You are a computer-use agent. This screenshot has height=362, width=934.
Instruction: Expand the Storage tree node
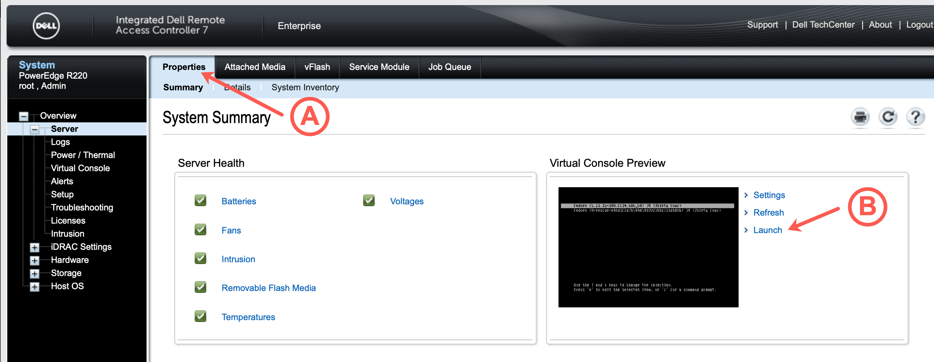[35, 274]
